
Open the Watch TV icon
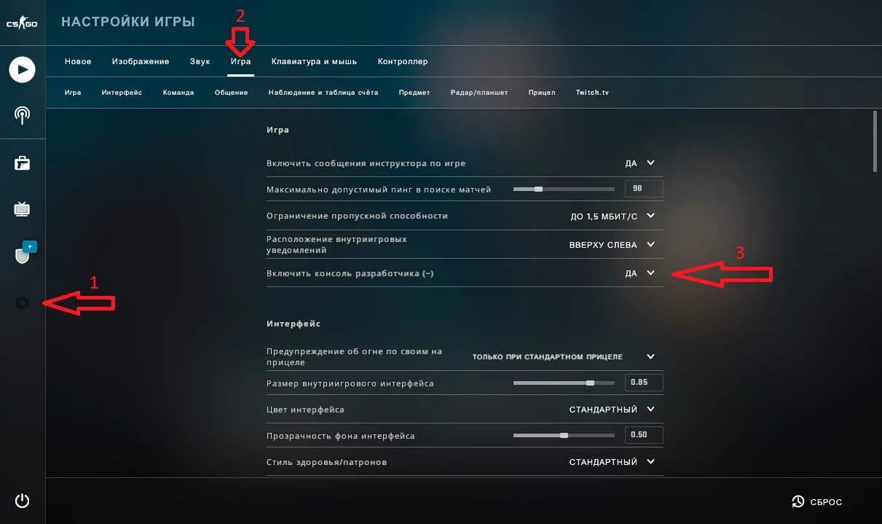pyautogui.click(x=22, y=210)
